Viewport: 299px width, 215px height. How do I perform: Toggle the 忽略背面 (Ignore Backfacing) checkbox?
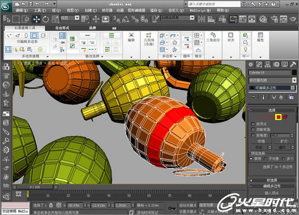coord(253,130)
